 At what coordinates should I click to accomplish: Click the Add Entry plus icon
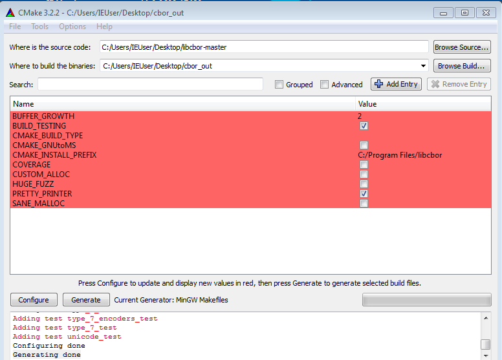[378, 84]
